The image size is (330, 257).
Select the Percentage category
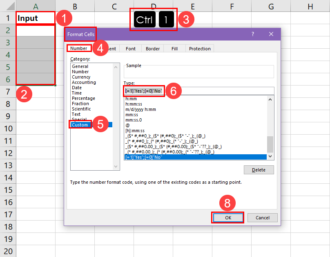point(83,98)
